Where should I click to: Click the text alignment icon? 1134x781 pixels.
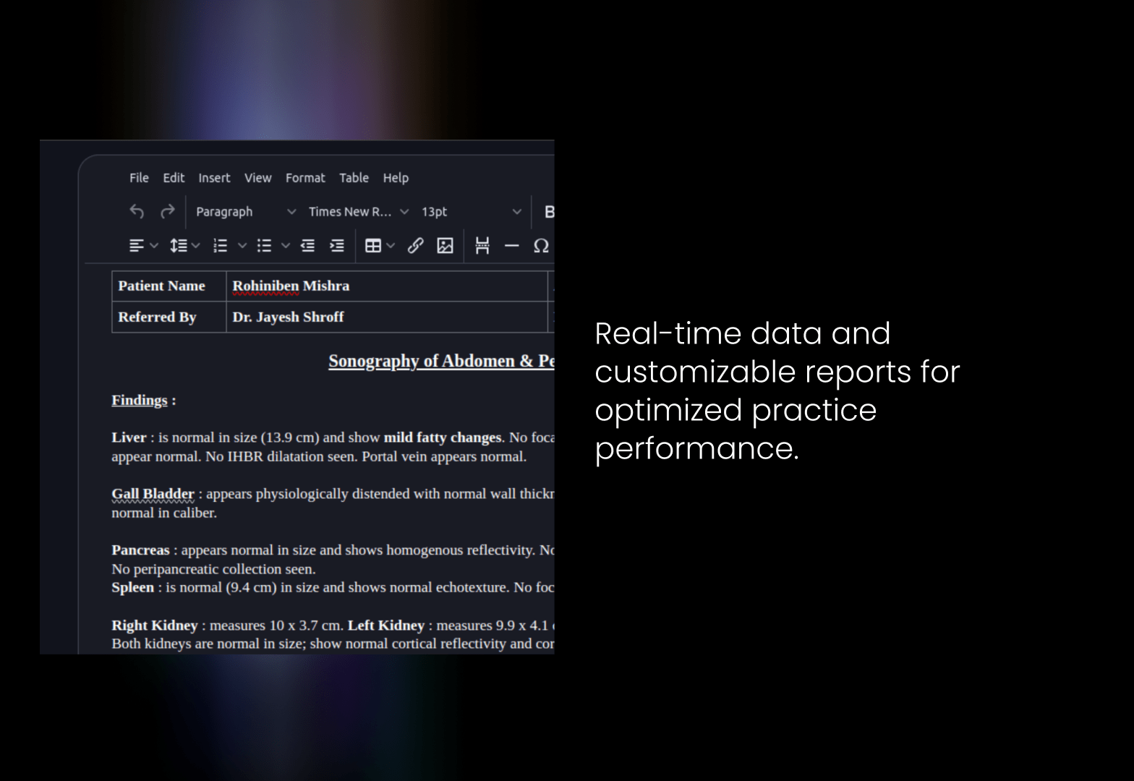(136, 246)
